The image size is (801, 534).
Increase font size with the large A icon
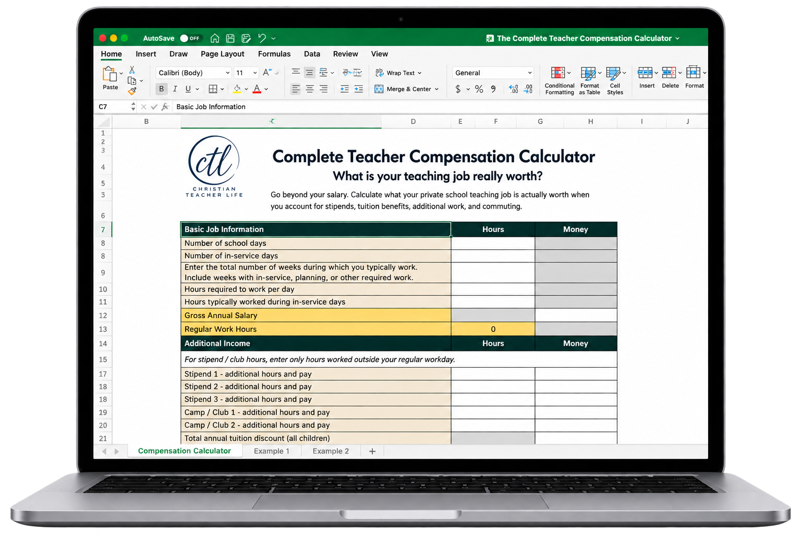tap(267, 72)
